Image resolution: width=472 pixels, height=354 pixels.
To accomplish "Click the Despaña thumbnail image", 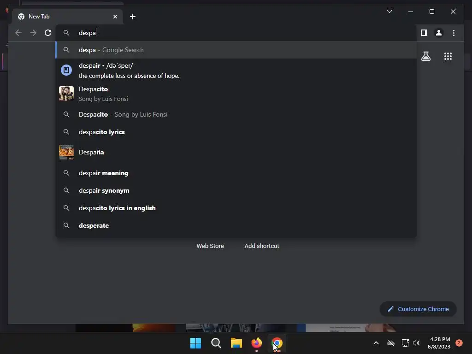I will [x=66, y=152].
